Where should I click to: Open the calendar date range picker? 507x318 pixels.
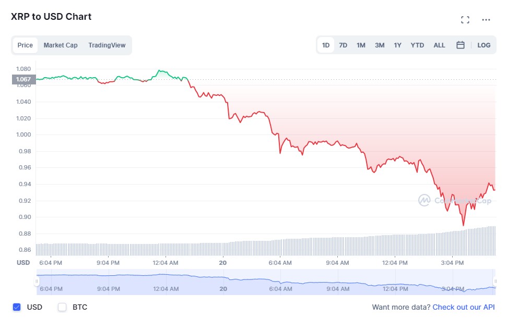point(461,45)
